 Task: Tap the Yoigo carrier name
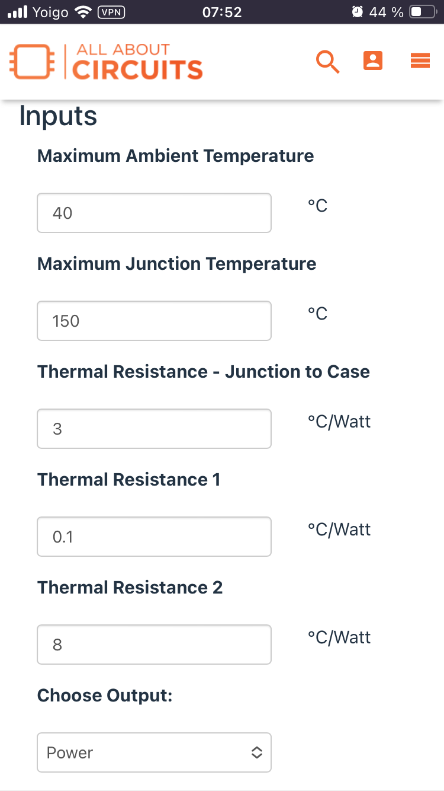50,12
